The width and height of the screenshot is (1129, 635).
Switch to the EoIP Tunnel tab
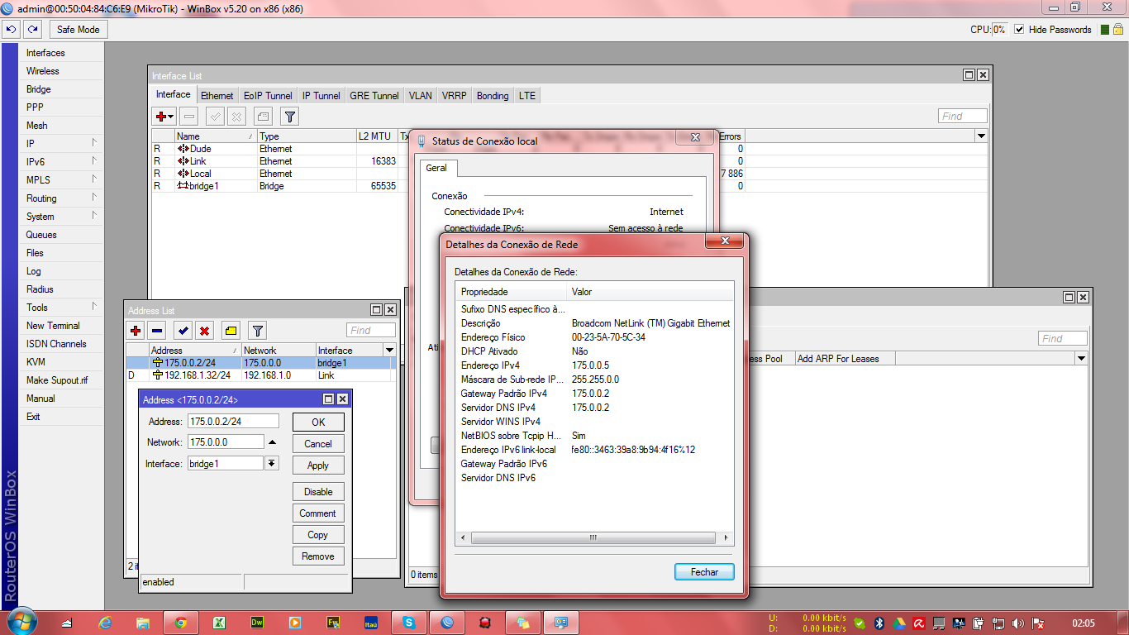[268, 96]
